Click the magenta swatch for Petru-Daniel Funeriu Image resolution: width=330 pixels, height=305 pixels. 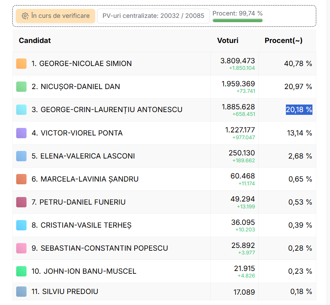[21, 202]
